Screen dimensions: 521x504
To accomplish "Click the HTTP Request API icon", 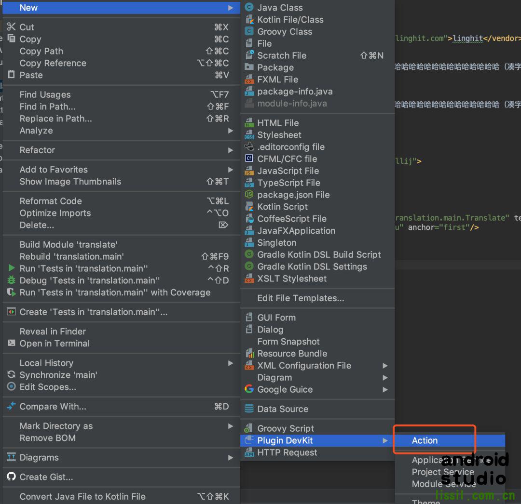I will (249, 452).
